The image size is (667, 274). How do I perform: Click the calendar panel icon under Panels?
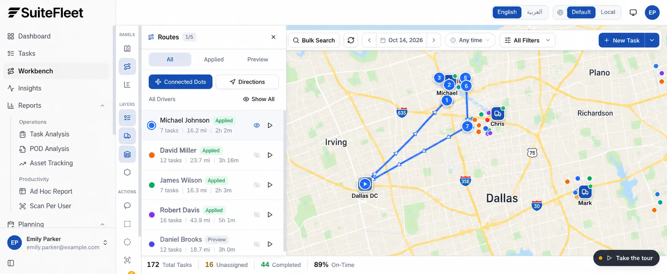coord(127,49)
